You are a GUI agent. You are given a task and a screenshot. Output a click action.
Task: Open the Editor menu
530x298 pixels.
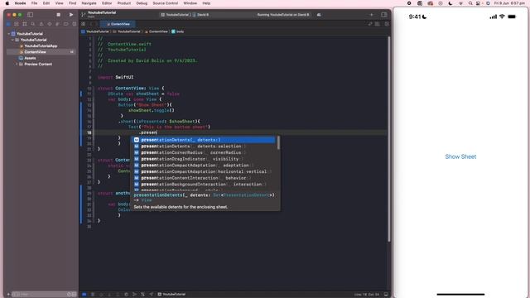click(107, 3)
